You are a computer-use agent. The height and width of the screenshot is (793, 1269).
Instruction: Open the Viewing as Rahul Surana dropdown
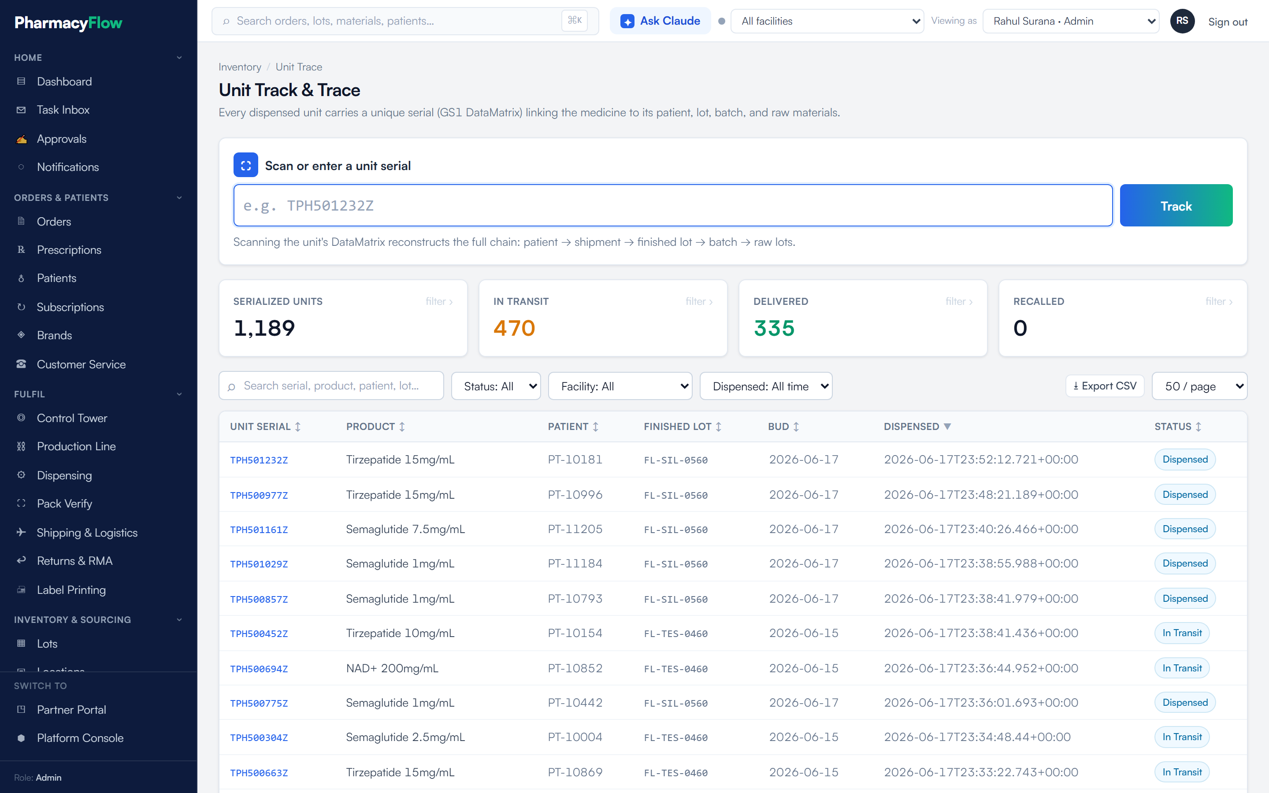[x=1071, y=21]
